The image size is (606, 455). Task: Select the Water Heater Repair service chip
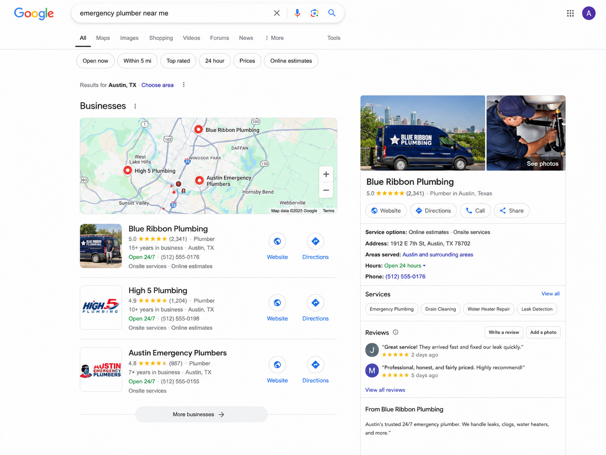(489, 309)
